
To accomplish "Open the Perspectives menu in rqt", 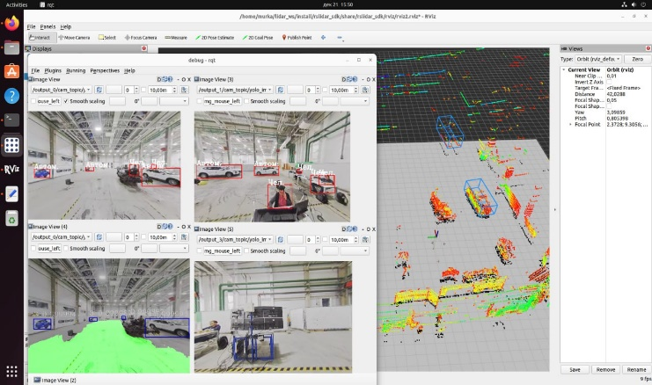I will point(105,70).
